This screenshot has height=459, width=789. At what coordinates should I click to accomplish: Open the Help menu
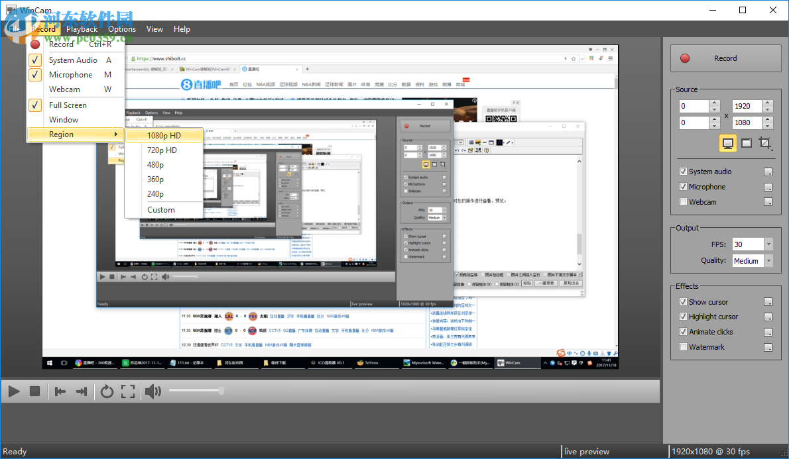point(182,29)
